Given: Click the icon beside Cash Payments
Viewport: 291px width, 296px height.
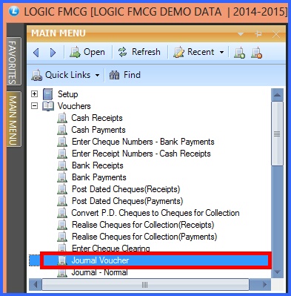Looking at the screenshot, I should (x=62, y=130).
